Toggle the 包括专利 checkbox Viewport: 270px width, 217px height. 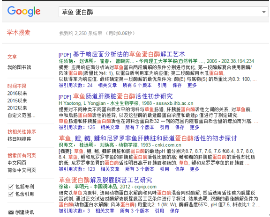point(11,187)
